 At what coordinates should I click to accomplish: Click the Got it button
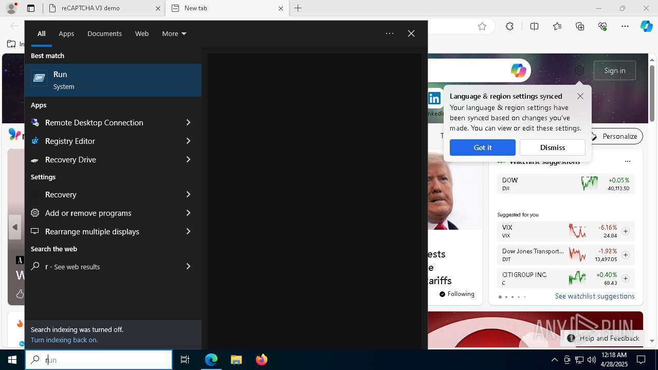483,147
